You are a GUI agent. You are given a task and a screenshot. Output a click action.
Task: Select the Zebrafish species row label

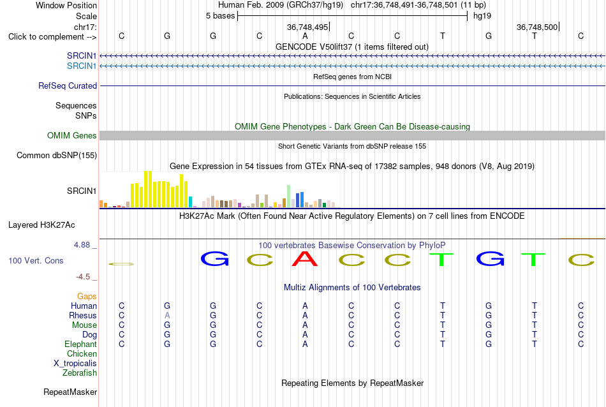pos(80,373)
